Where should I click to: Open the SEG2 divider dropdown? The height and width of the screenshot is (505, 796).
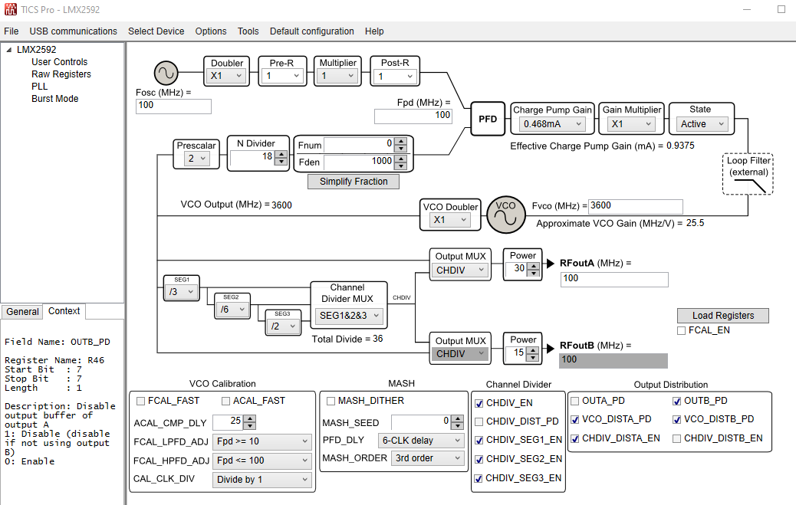[233, 309]
